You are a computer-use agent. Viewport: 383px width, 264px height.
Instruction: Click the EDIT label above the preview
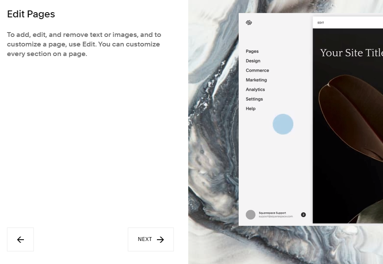pos(321,23)
